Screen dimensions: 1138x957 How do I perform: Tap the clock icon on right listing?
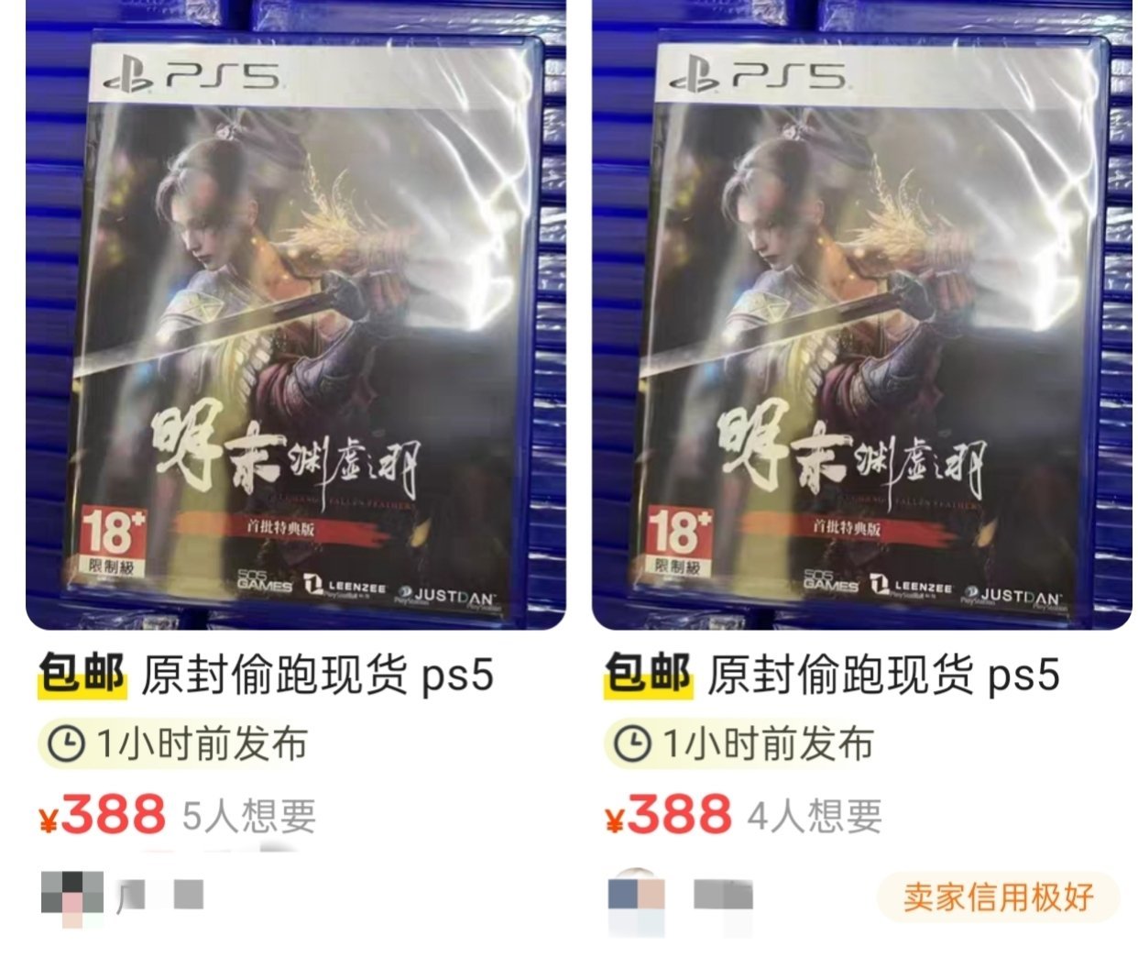click(631, 743)
